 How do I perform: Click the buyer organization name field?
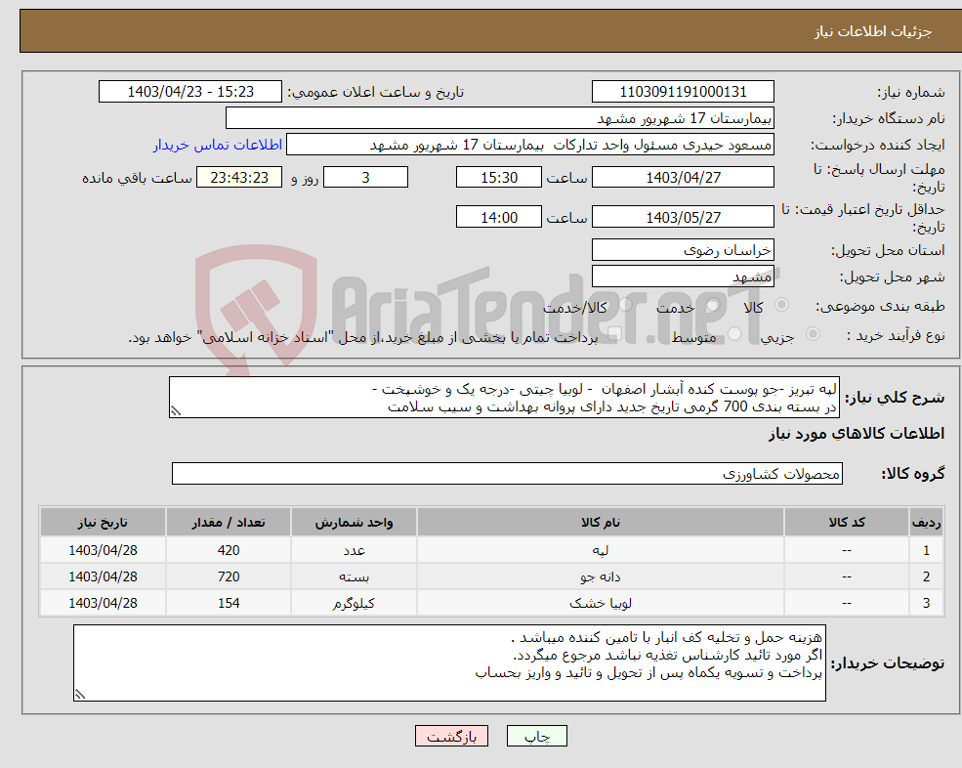click(500, 118)
